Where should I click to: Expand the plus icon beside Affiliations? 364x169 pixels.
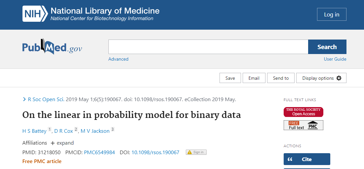53,143
